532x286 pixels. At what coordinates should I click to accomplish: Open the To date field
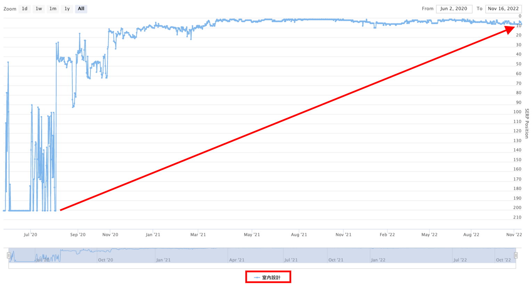point(503,9)
